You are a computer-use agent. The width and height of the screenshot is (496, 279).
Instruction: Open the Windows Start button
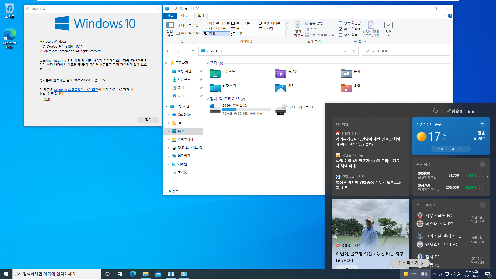click(x=6, y=274)
